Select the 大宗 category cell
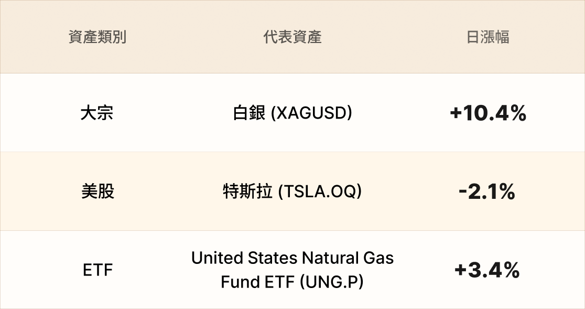 [97, 113]
